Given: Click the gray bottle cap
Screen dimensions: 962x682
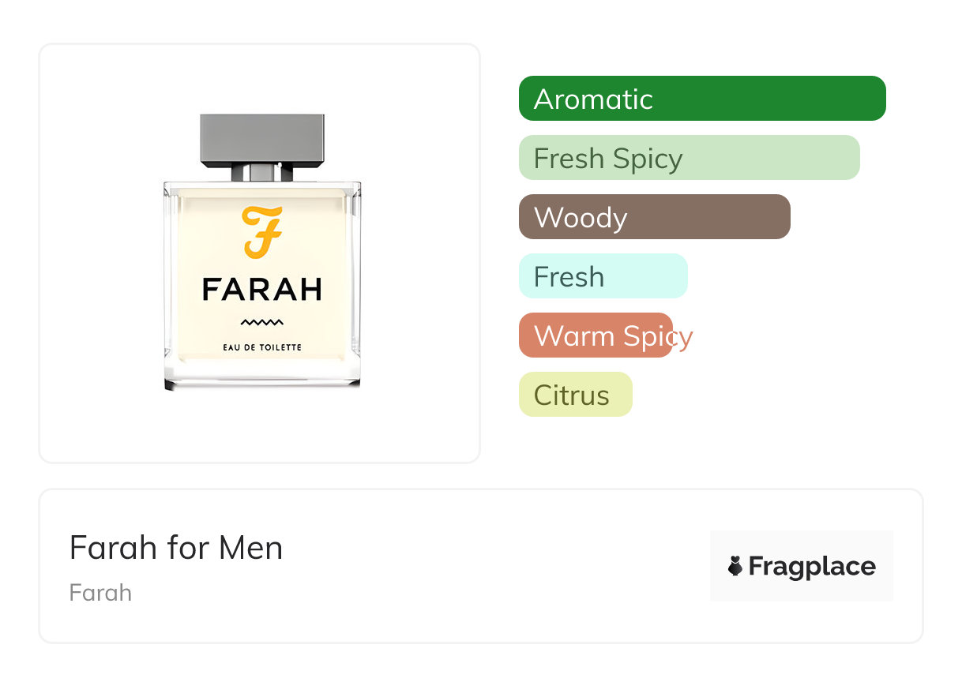Looking at the screenshot, I should click(261, 140).
